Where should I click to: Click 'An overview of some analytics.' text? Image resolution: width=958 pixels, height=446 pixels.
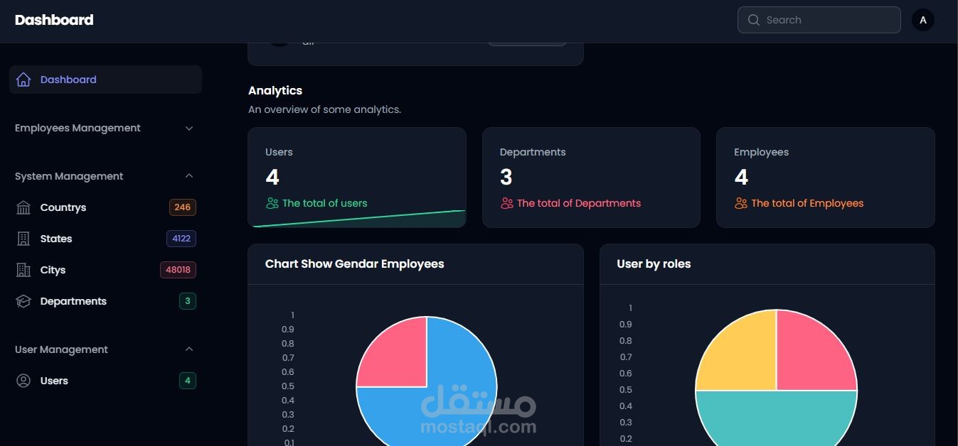(x=324, y=109)
